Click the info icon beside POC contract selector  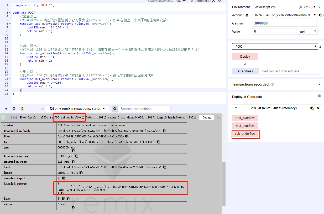(x=320, y=46)
